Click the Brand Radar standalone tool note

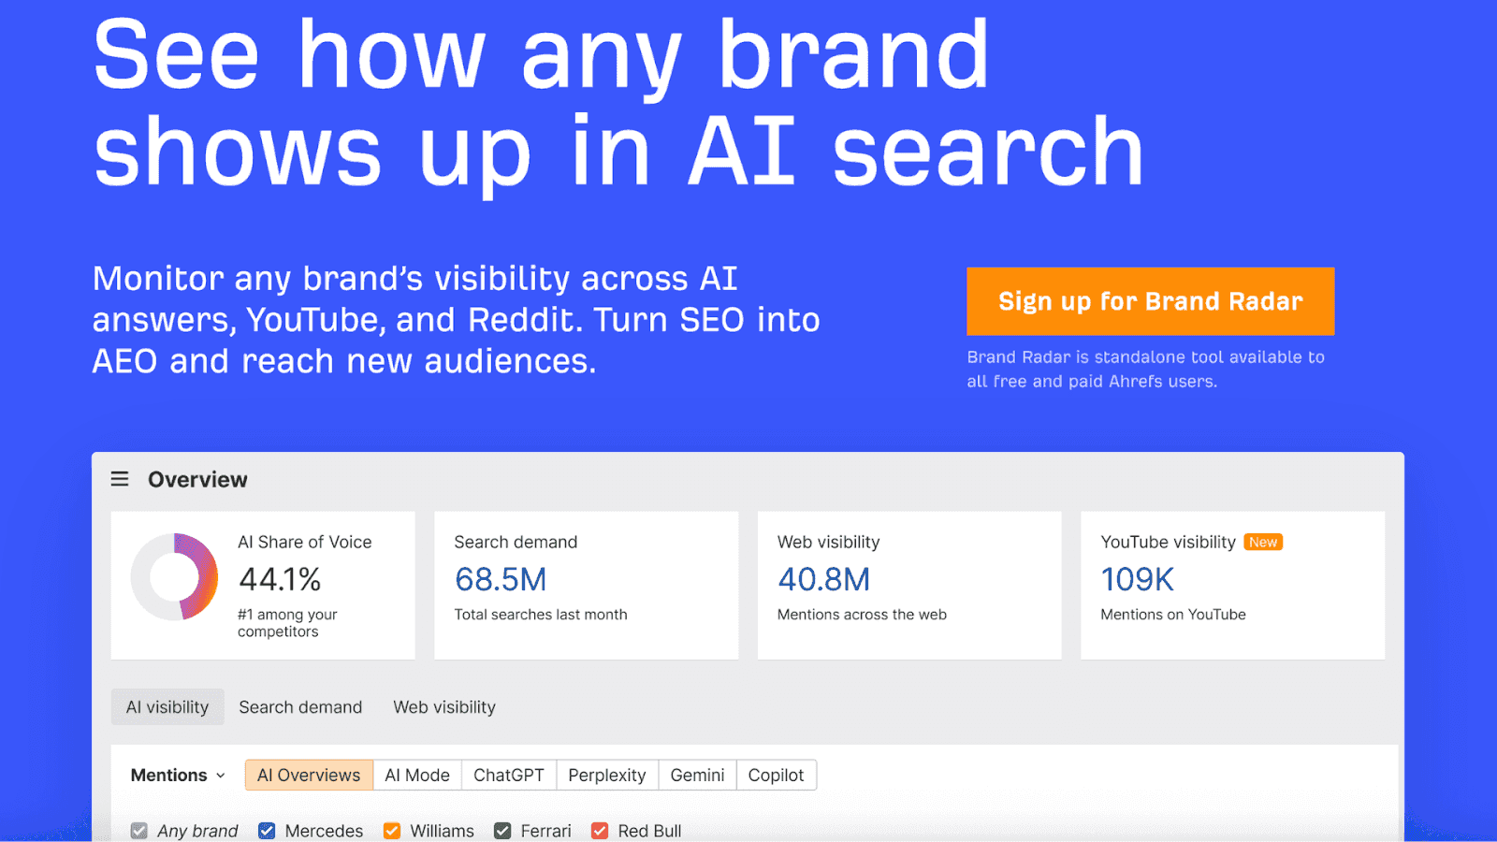pos(1145,370)
